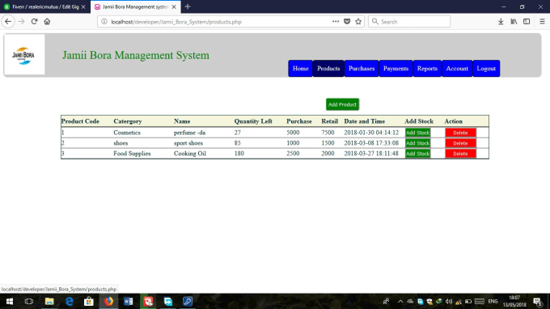Click the browser Search field
Viewport: 550px width, 309px height.
409,21
